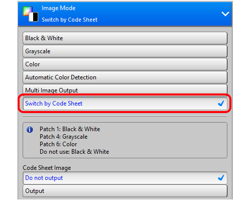Click the Code Sheet Image label
Image resolution: width=251 pixels, height=201 pixels.
tap(47, 168)
